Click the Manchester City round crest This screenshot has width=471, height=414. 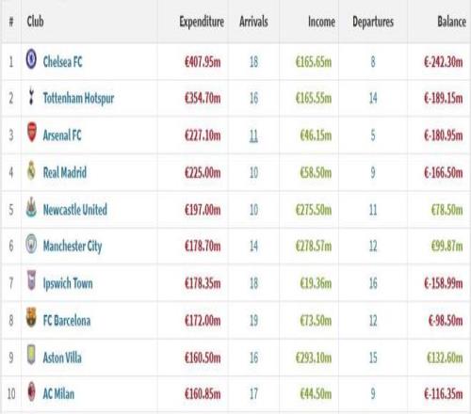click(31, 244)
